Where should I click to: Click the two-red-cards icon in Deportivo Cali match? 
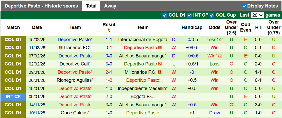click(160, 64)
